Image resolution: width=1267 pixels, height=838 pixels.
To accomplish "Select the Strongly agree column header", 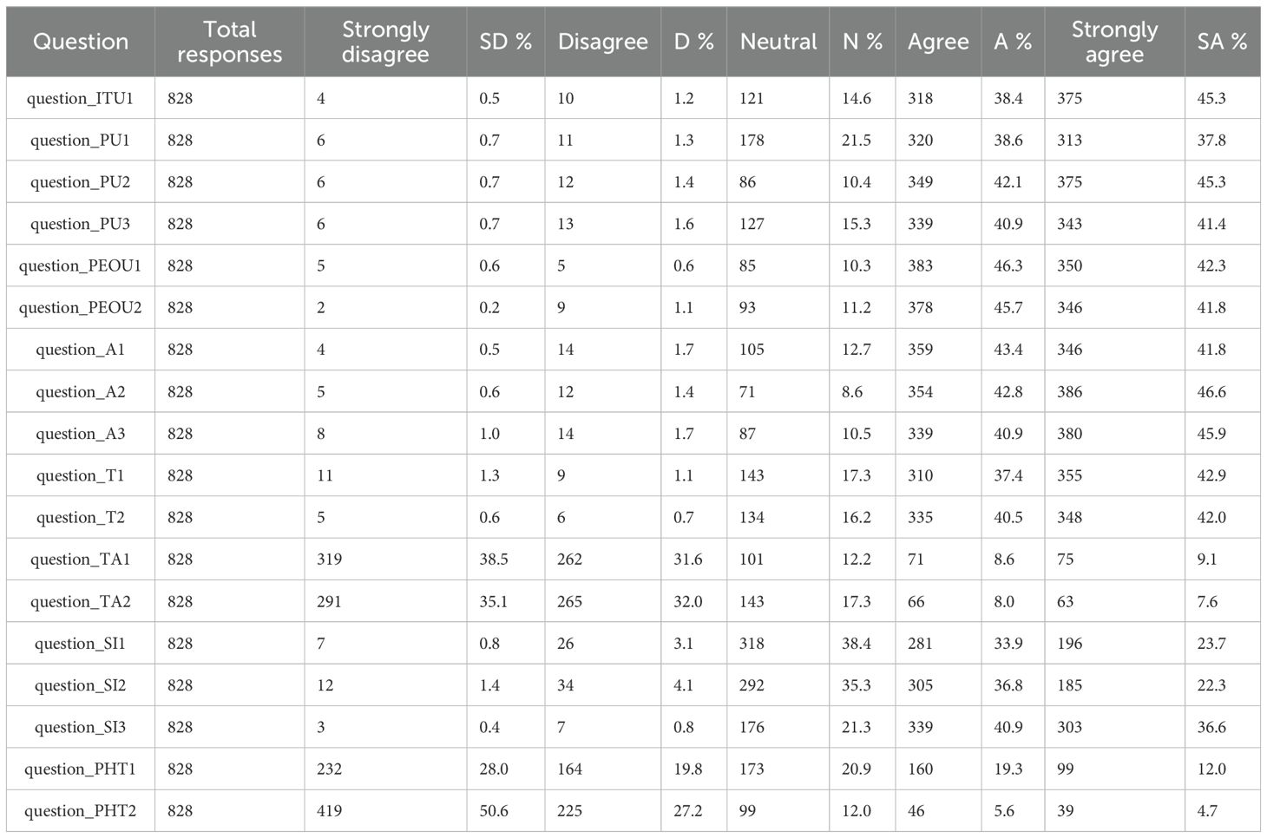I will click(1114, 42).
